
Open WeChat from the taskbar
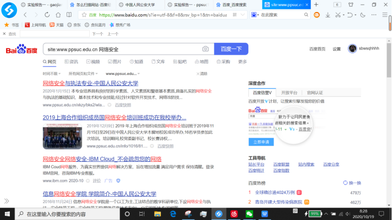[x=249, y=214]
